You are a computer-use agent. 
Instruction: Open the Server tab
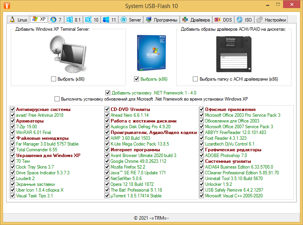[x=131, y=20]
